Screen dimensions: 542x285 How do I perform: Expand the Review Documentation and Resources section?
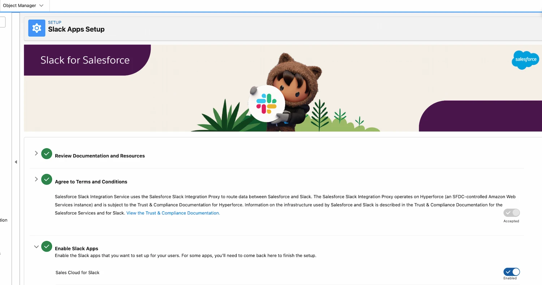(36, 153)
